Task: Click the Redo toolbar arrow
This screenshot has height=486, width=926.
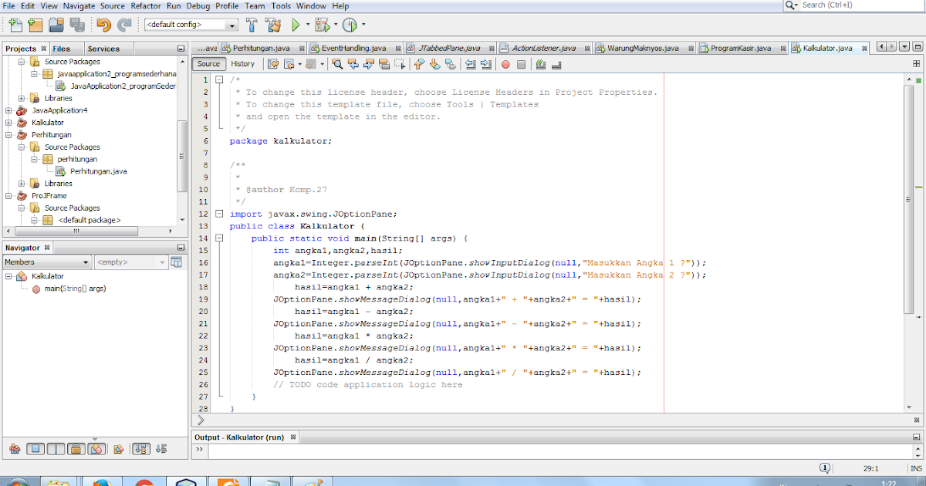Action: (x=124, y=25)
